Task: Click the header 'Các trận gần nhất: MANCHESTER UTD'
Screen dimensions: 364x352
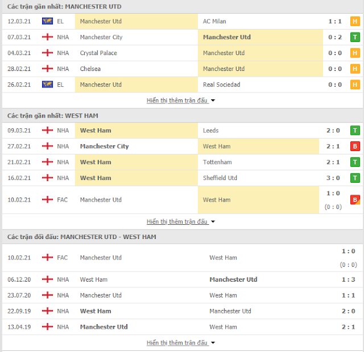Action: tap(64, 6)
